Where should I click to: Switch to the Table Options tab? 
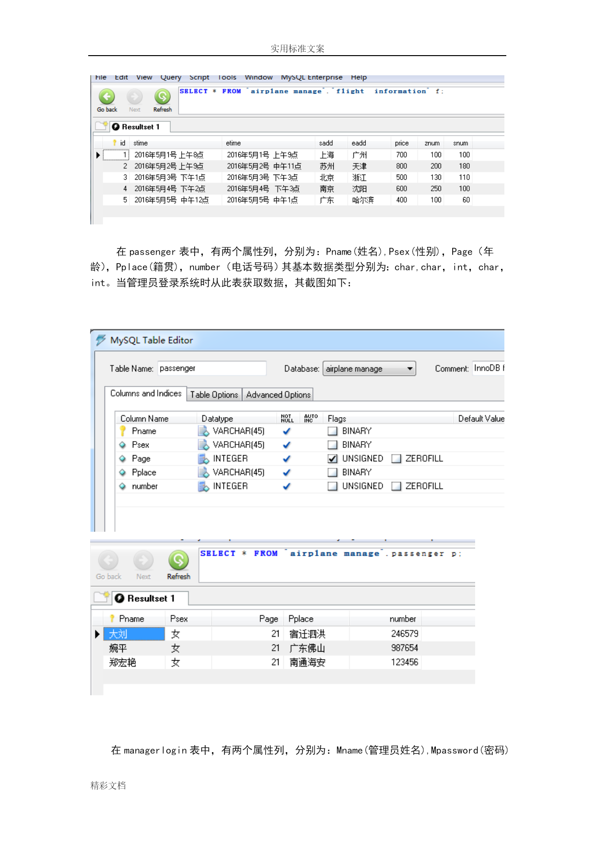tap(214, 395)
